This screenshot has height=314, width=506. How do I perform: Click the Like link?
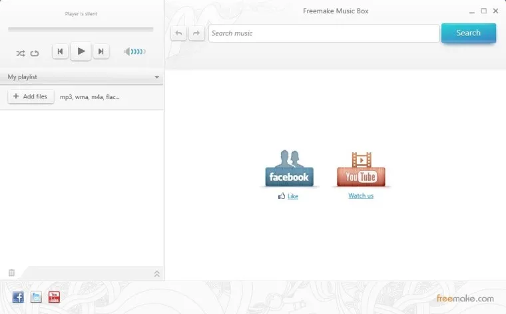(x=293, y=196)
